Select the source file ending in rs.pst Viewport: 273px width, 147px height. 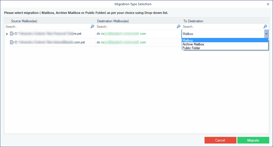[x=48, y=34]
